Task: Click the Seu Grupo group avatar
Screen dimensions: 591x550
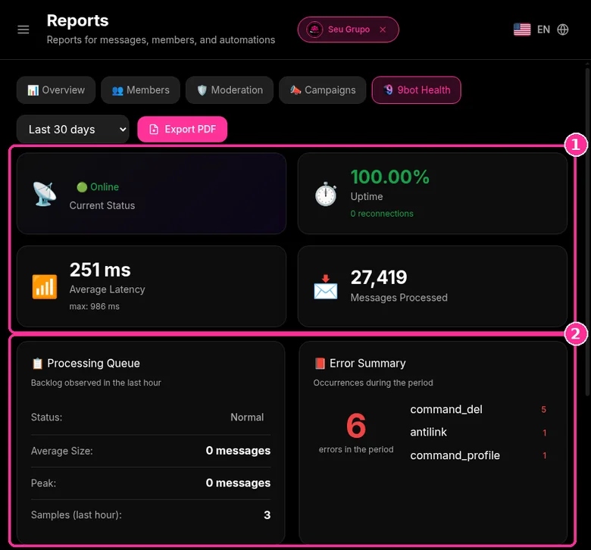Action: [314, 30]
